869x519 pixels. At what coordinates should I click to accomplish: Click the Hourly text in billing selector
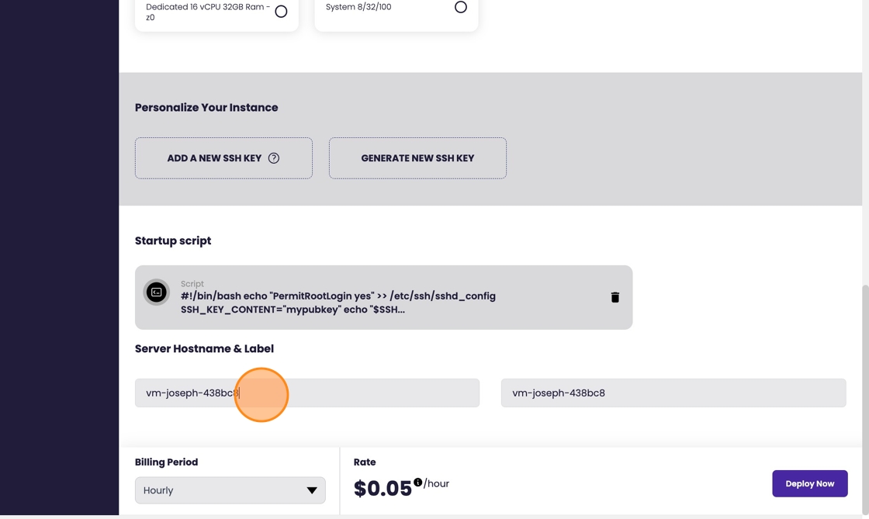pos(158,490)
